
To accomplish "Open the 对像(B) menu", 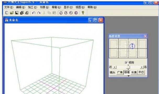I will (45, 7).
